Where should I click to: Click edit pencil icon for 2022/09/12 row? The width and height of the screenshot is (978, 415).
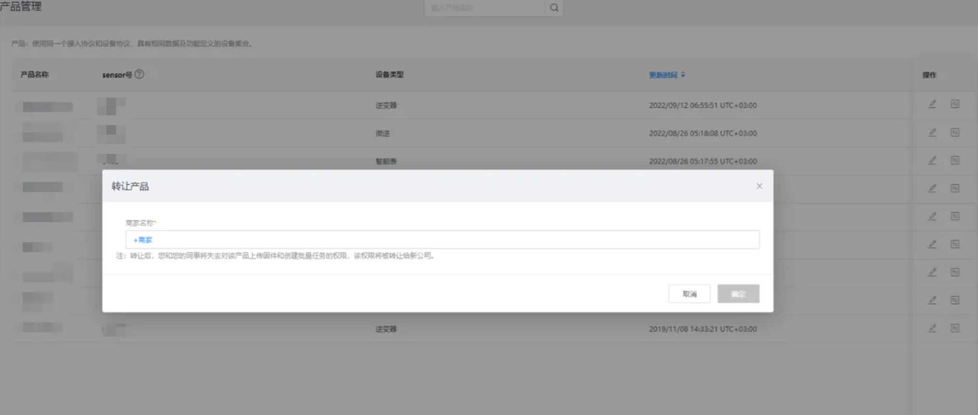932,104
